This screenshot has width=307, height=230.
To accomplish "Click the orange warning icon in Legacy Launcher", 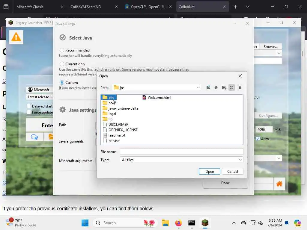I will point(16,37).
